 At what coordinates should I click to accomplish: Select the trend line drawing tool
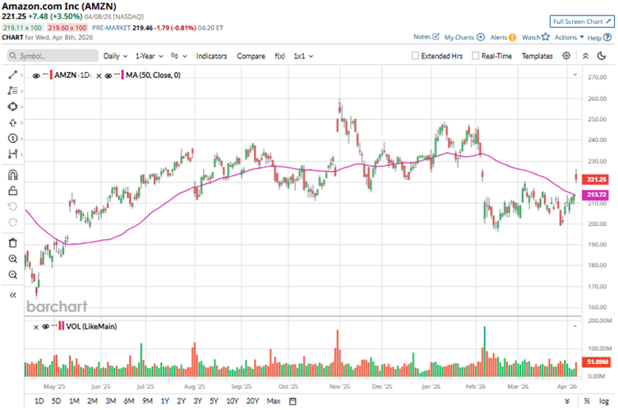pyautogui.click(x=12, y=75)
